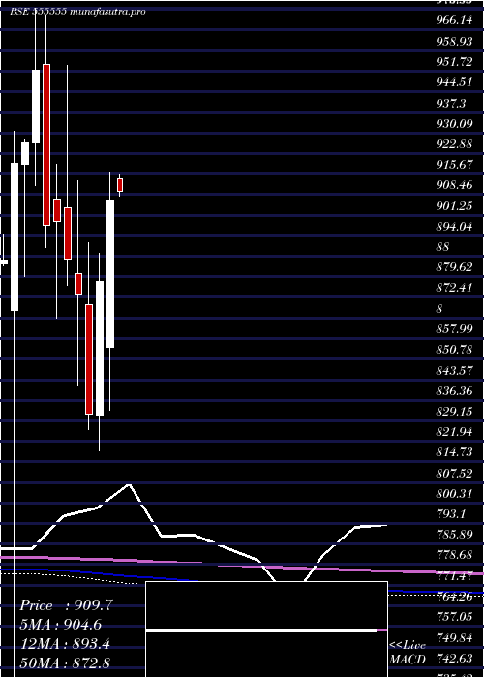Screen dimensions: 484x678
Task: Click the Price : 909.7 readout
Action: pos(66,605)
